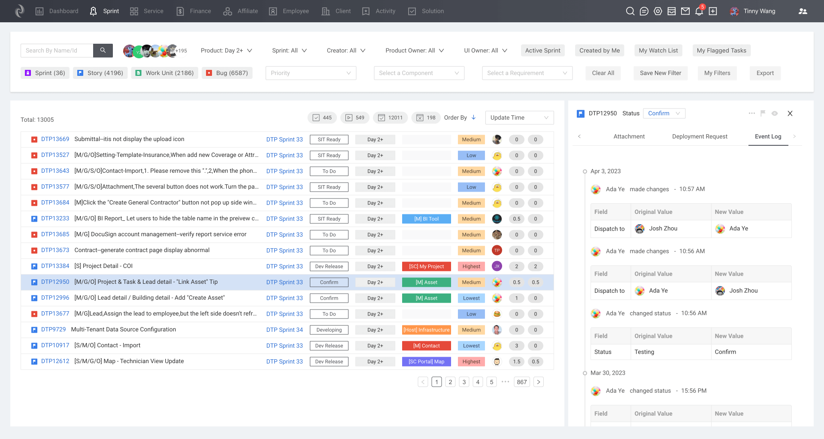824x439 pixels.
Task: Toggle the Bug (6587) type filter
Action: tap(227, 73)
